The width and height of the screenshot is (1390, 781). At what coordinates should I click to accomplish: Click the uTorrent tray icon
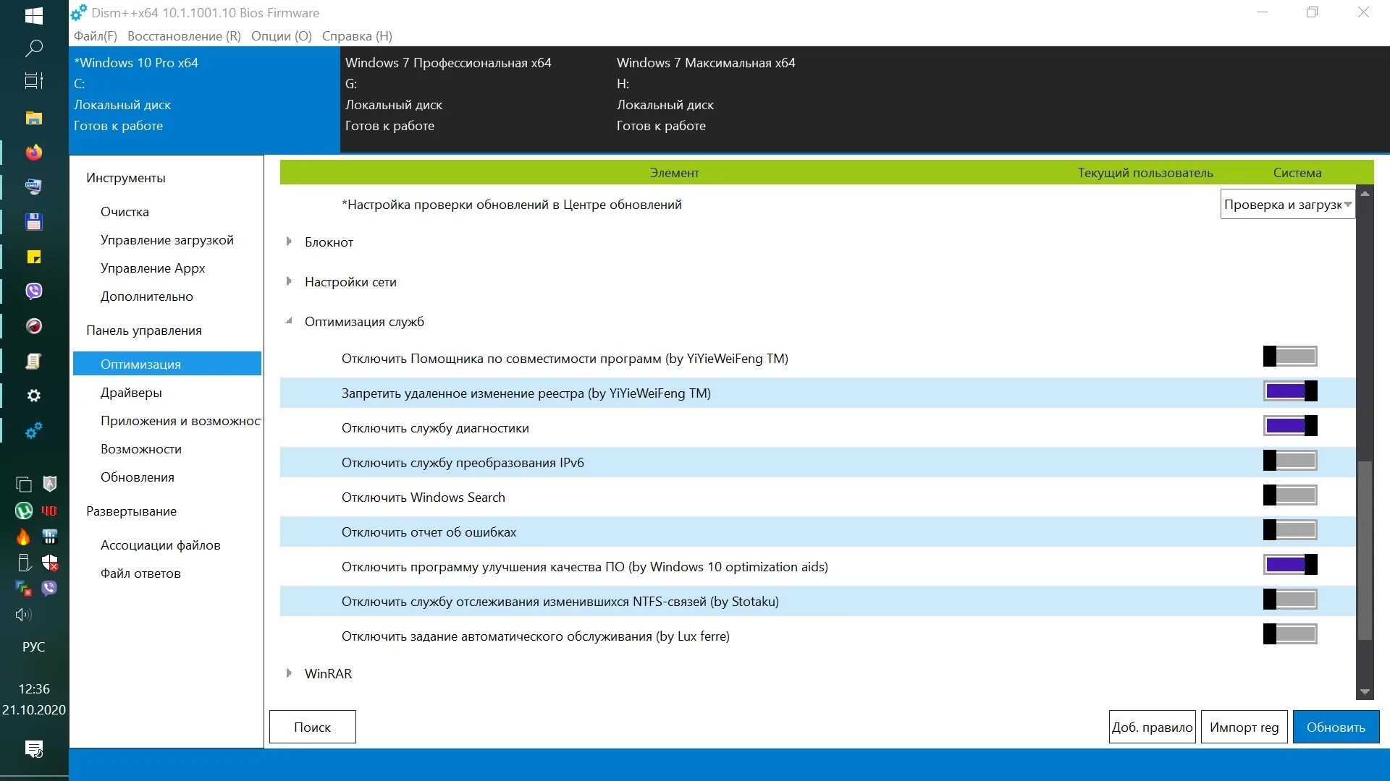tap(23, 511)
